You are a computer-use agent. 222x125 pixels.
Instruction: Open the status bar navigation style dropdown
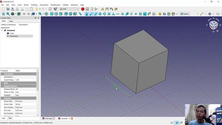click(177, 123)
